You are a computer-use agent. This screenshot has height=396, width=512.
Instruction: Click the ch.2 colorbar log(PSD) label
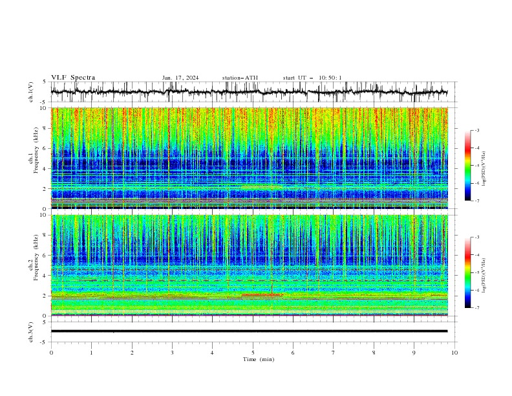(484, 275)
